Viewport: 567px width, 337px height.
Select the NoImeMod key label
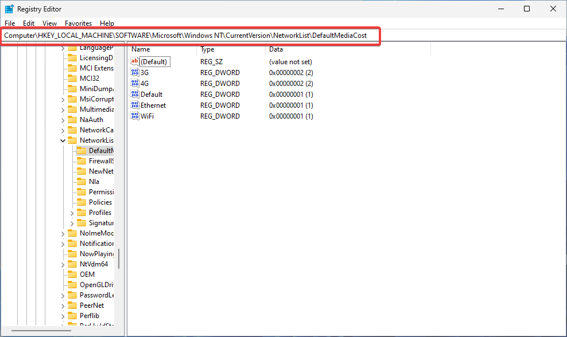[x=96, y=233]
